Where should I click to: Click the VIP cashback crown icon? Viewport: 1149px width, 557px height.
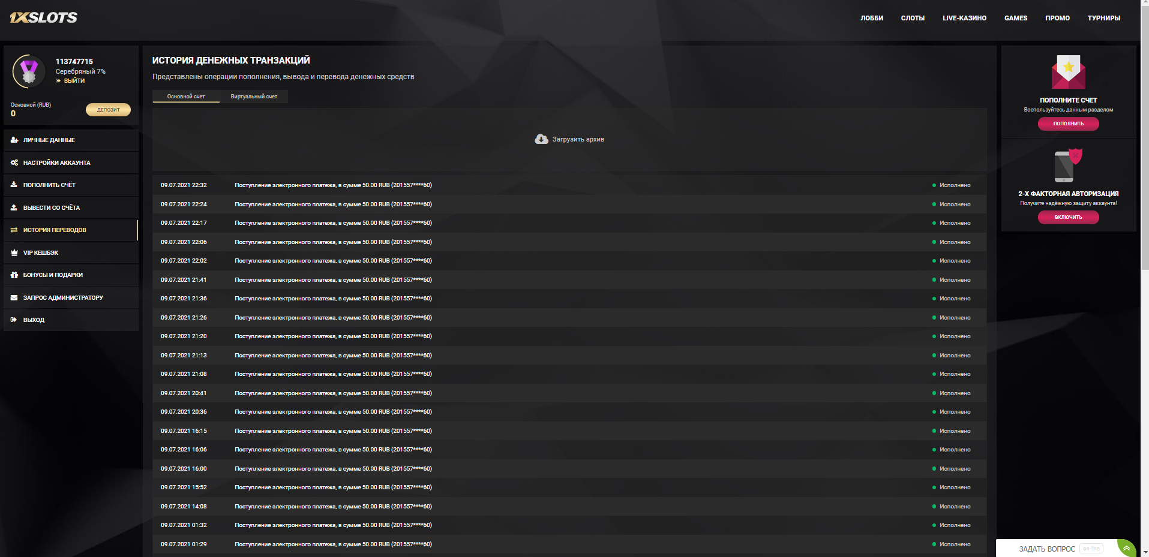coord(14,253)
